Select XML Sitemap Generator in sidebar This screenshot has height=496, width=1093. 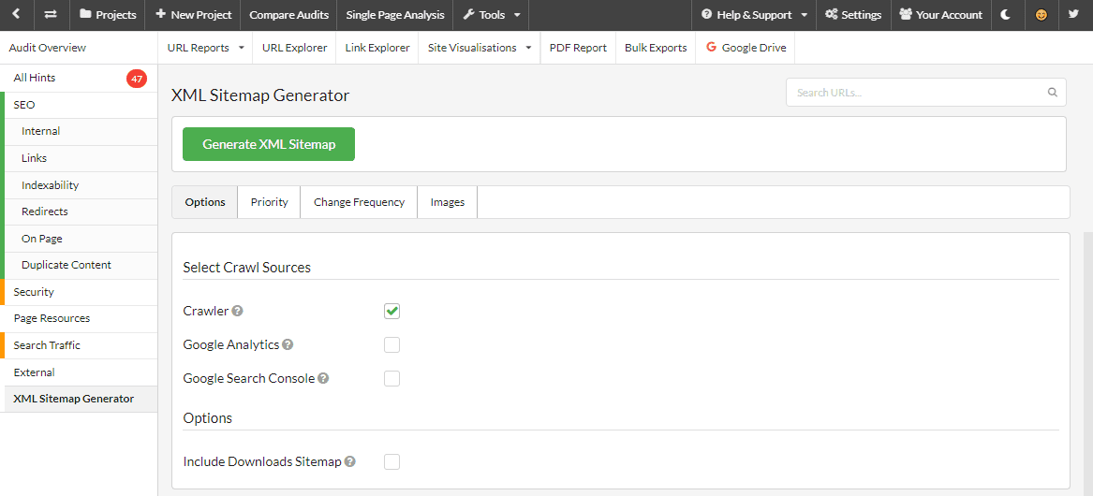[x=79, y=400]
